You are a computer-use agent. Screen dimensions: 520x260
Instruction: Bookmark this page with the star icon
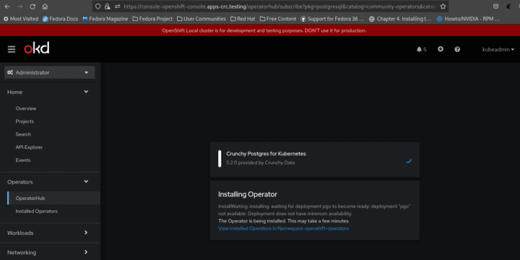coord(443,6)
